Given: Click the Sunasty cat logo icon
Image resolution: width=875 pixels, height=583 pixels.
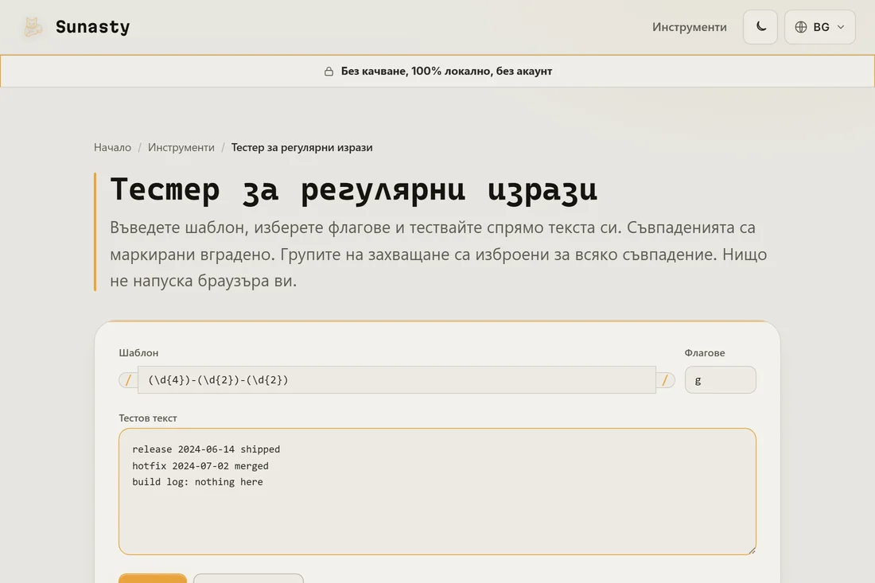Looking at the screenshot, I should 33,27.
